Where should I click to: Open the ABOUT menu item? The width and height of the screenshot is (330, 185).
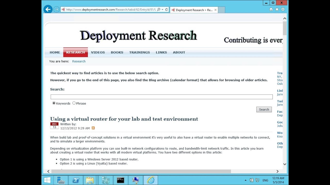(x=179, y=52)
